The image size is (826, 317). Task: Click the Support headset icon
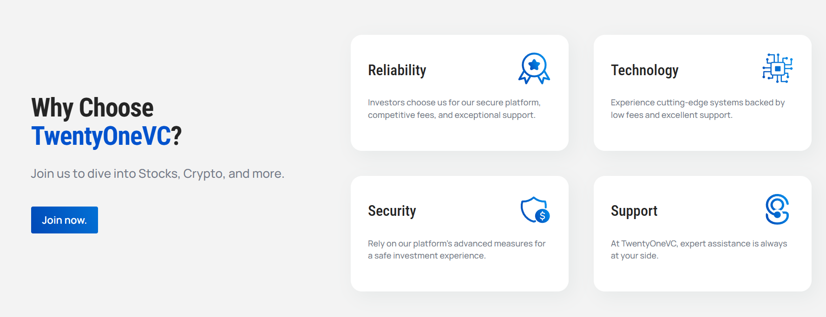click(x=777, y=209)
